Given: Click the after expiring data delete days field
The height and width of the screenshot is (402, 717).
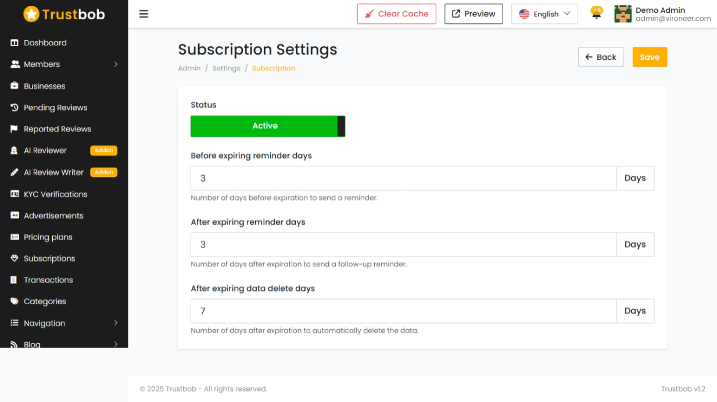Looking at the screenshot, I should (x=403, y=311).
